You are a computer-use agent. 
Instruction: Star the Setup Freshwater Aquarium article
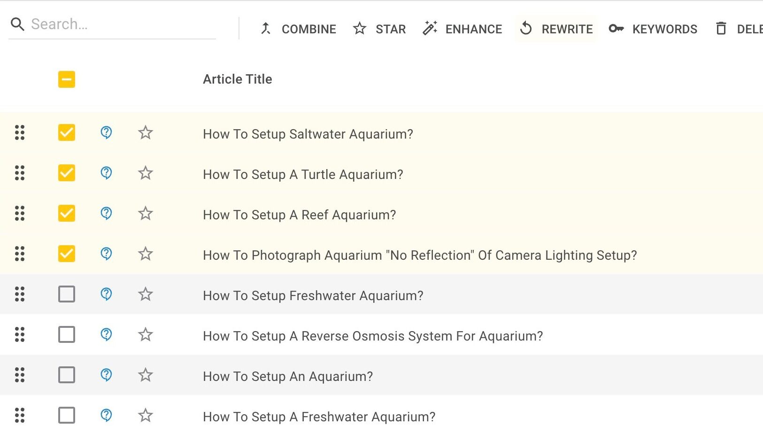click(146, 294)
